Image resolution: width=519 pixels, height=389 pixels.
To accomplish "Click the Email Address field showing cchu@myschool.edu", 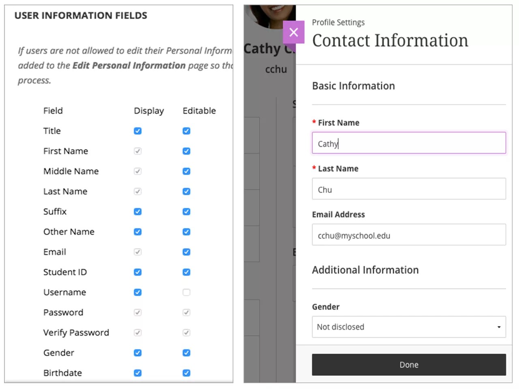I will tap(409, 235).
